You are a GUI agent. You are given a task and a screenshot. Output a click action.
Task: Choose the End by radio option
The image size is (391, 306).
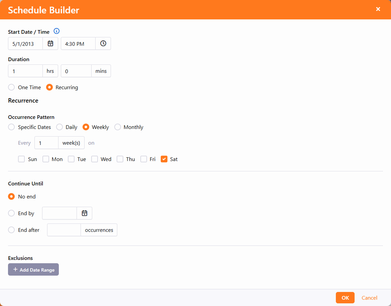11,213
